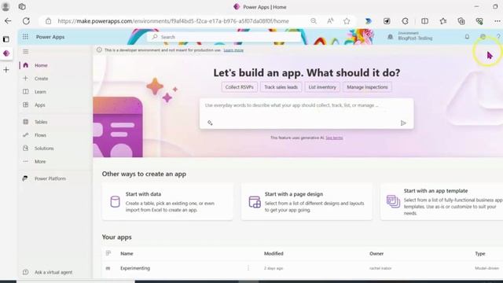Click the blue arrow extension icon in toolbar

(x=369, y=21)
